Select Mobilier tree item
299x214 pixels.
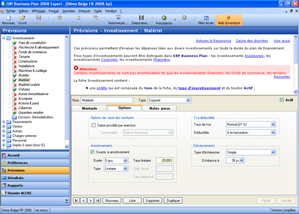pos(24,75)
